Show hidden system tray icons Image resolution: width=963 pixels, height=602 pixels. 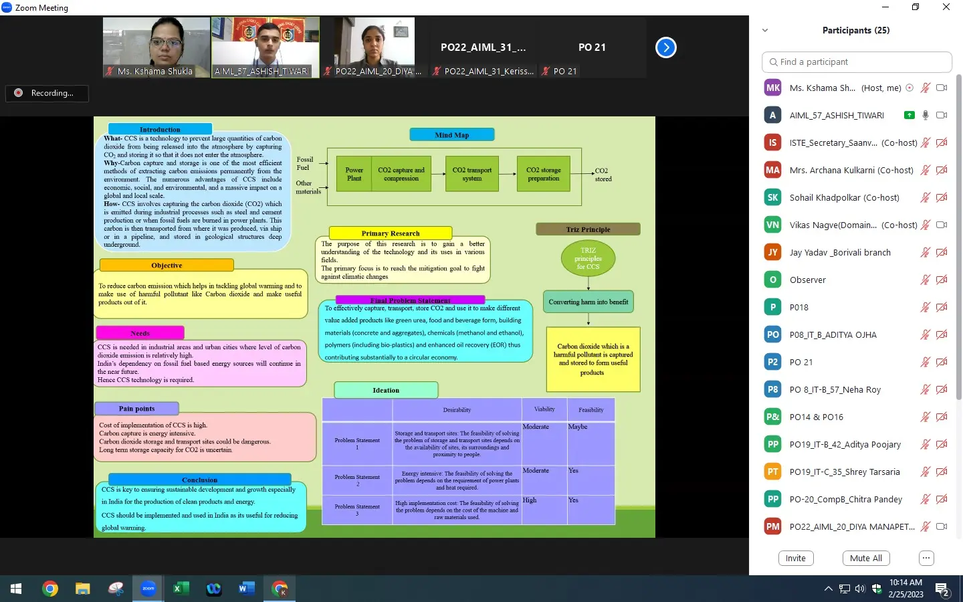(x=828, y=589)
